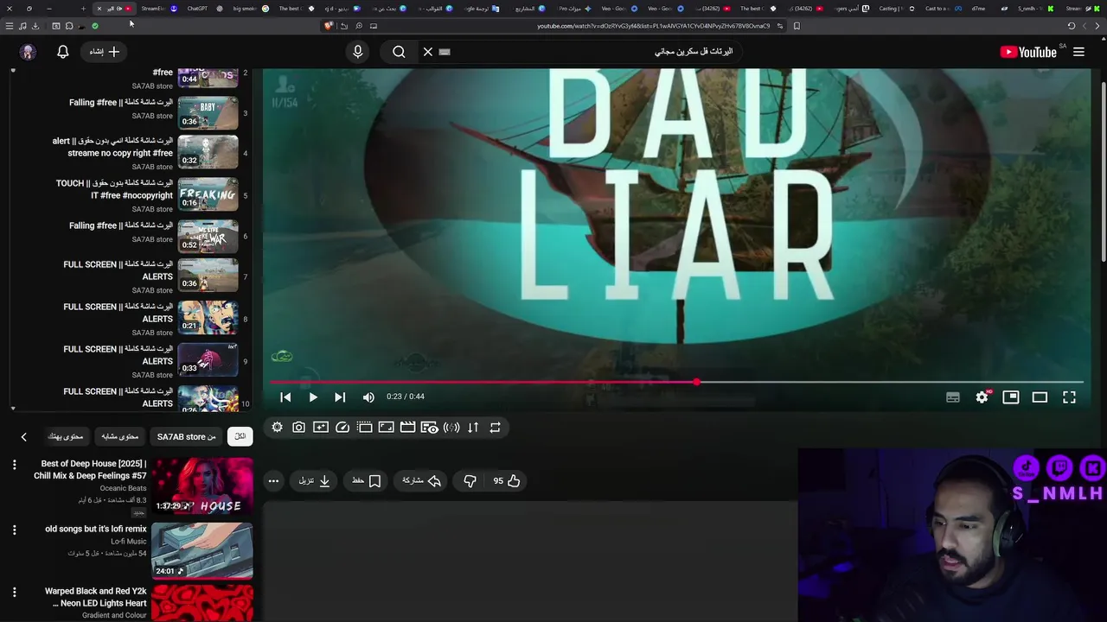This screenshot has width=1107, height=622.
Task: Download the video (تنزيل)
Action: [315, 481]
